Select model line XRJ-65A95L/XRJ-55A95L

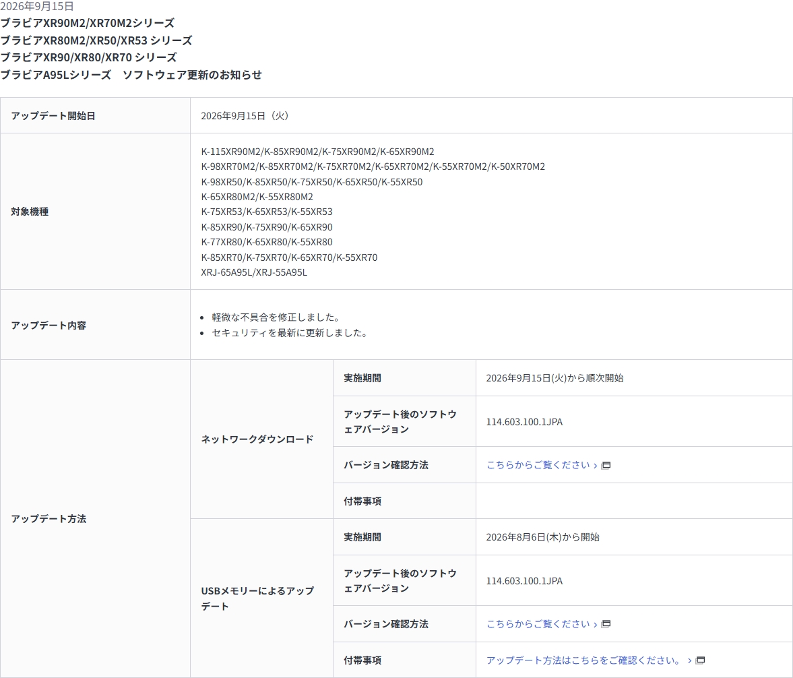[x=254, y=272]
